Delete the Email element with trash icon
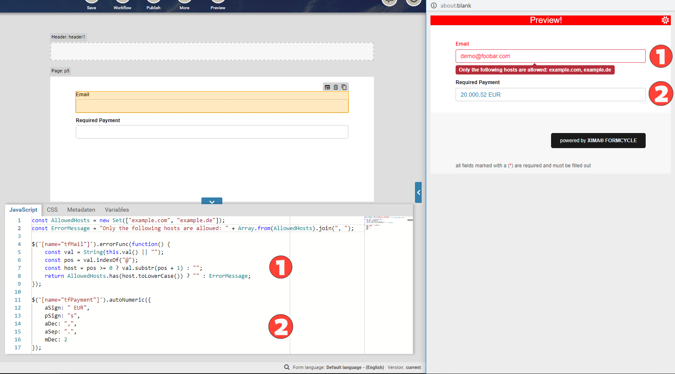The width and height of the screenshot is (675, 374). tap(336, 87)
